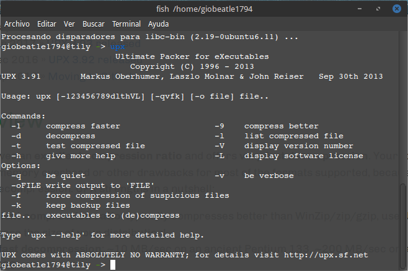Viewport: 408px width, 271px height.
Task: Open the Editar menu
Action: click(47, 24)
